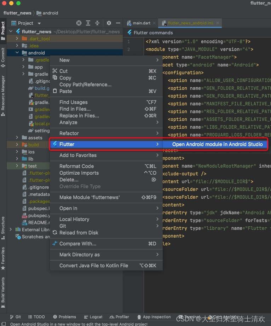Expand the .idea folder
The width and height of the screenshot is (271, 326).
(17, 46)
